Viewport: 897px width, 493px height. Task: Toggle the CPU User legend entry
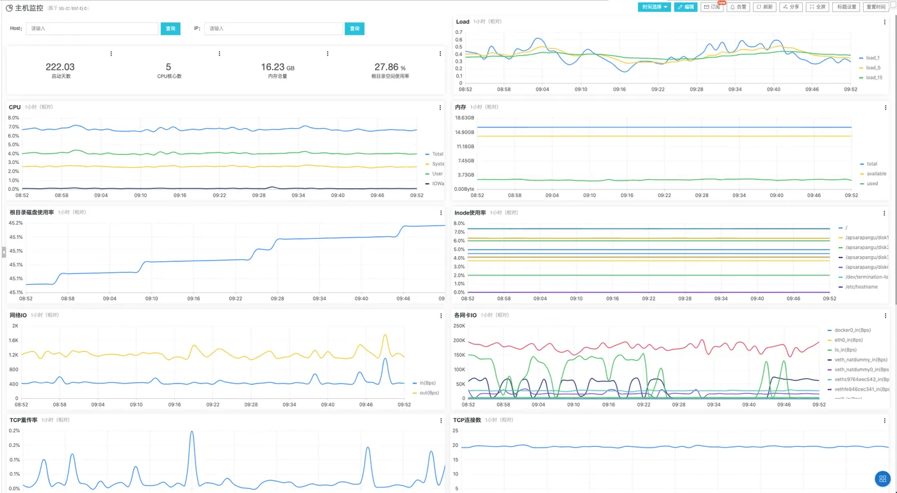(x=434, y=174)
